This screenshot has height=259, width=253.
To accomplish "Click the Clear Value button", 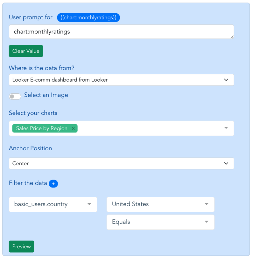I will (26, 51).
